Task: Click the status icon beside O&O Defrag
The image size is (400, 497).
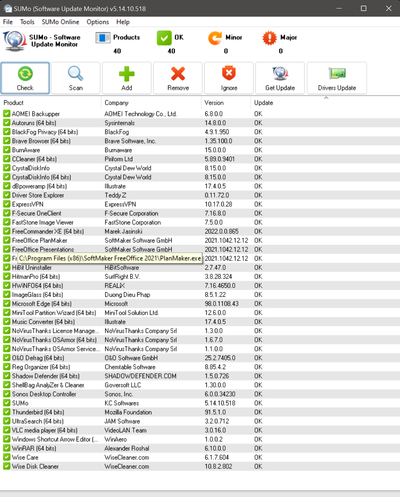Action: (7, 358)
